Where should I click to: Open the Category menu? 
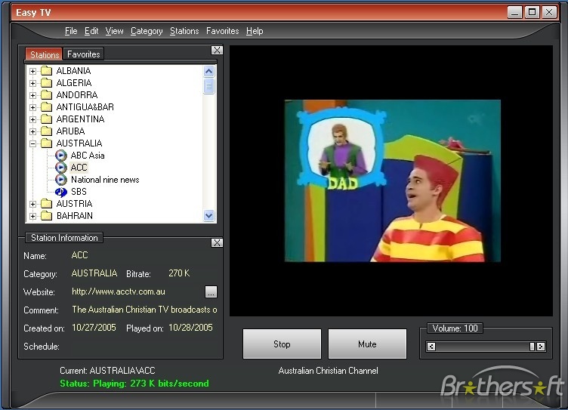pos(147,31)
